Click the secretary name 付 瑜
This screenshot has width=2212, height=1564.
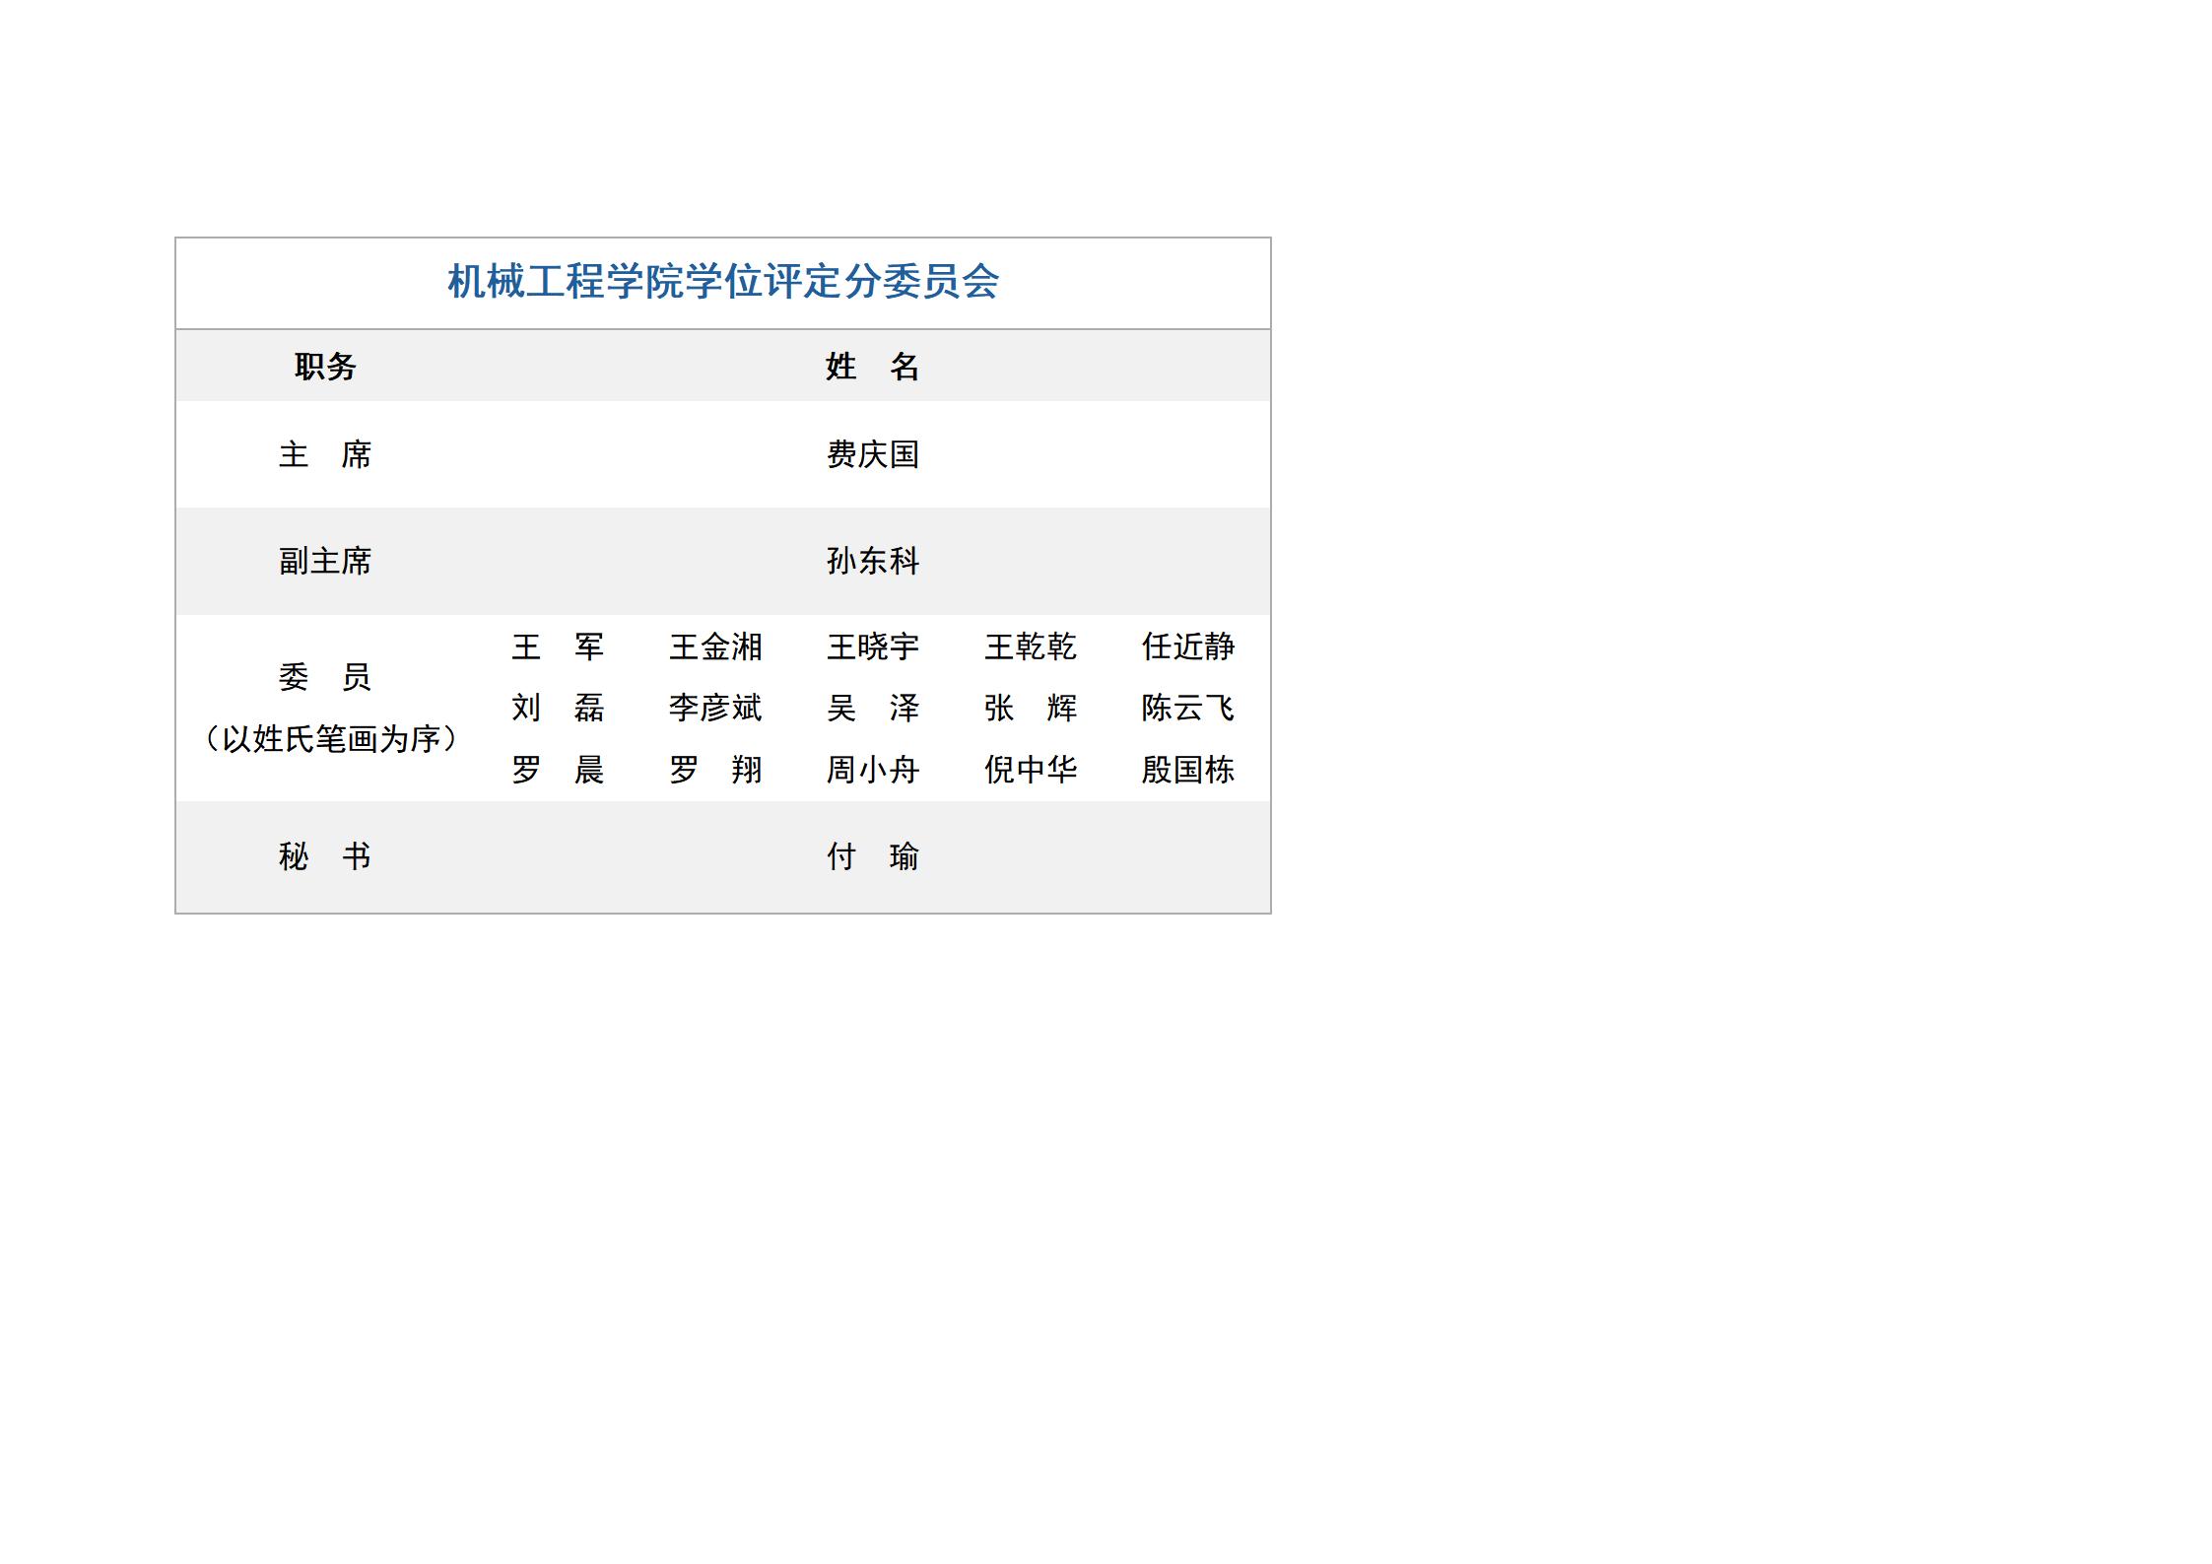872,856
